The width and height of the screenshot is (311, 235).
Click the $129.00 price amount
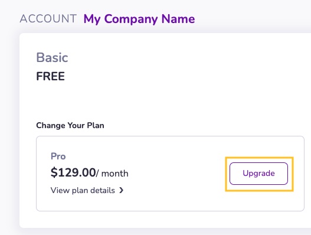coord(73,172)
